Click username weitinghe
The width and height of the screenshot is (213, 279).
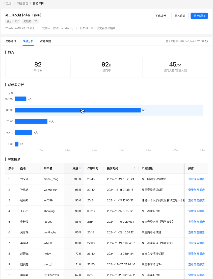(x=50, y=232)
